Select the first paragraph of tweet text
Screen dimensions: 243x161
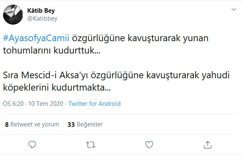[x=106, y=44]
